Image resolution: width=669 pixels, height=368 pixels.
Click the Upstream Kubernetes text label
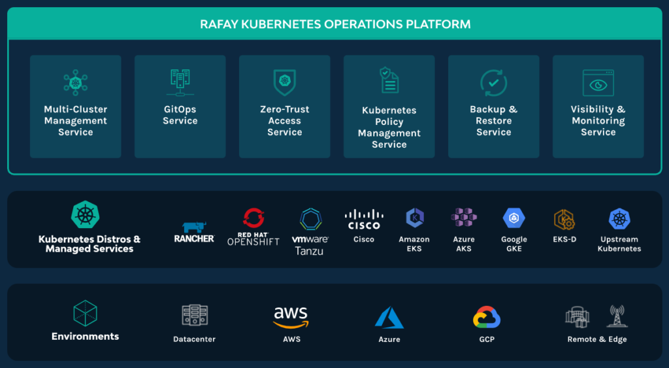(x=619, y=244)
